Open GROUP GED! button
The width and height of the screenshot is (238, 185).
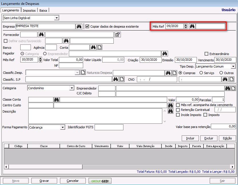click(100, 181)
